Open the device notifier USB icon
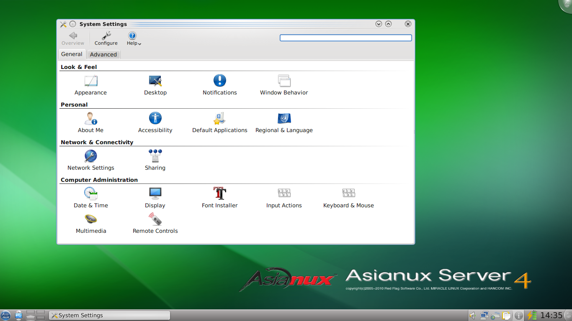The image size is (572, 321). click(x=19, y=315)
